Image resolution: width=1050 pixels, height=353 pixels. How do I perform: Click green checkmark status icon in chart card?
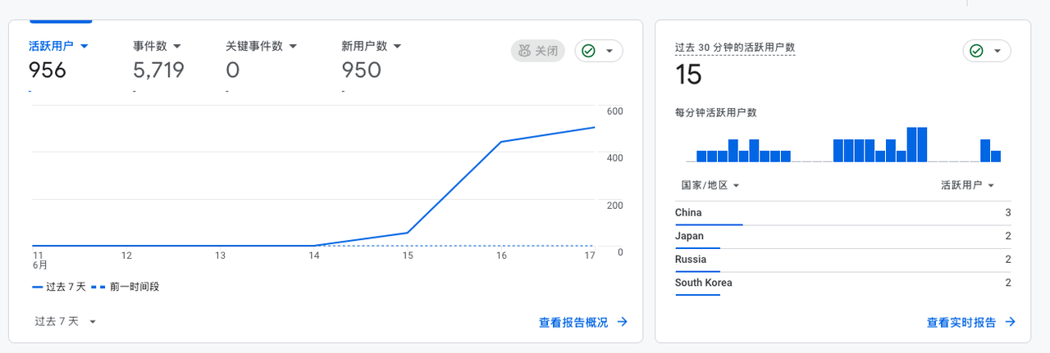pyautogui.click(x=588, y=51)
